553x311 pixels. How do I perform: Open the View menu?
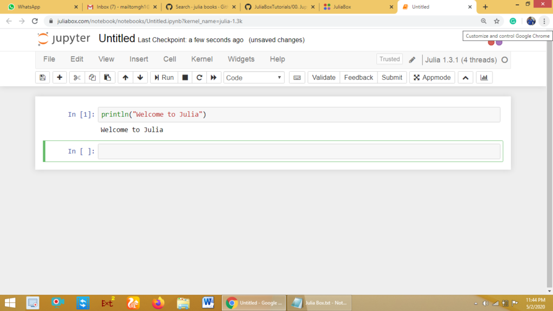point(106,59)
